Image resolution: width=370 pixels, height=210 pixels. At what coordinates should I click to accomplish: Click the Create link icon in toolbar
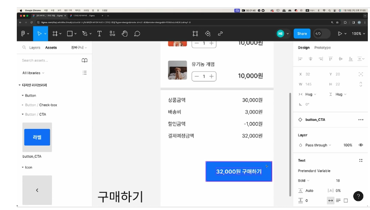(x=220, y=33)
